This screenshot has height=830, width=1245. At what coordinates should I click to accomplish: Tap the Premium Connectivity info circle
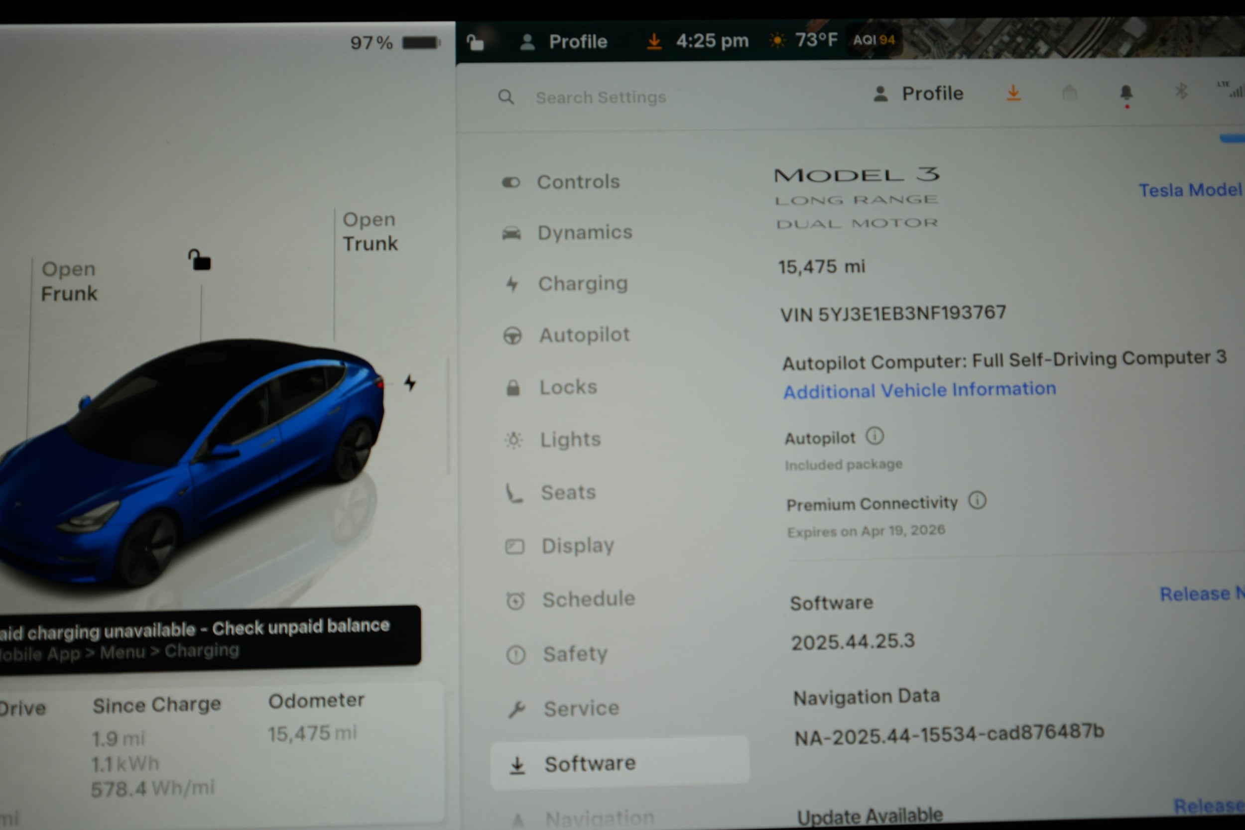point(977,502)
